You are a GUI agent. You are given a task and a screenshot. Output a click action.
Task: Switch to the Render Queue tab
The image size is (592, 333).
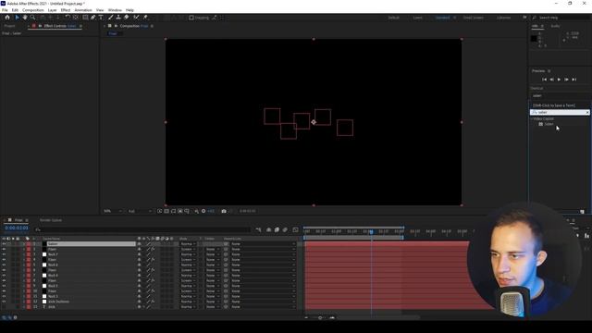pyautogui.click(x=51, y=220)
